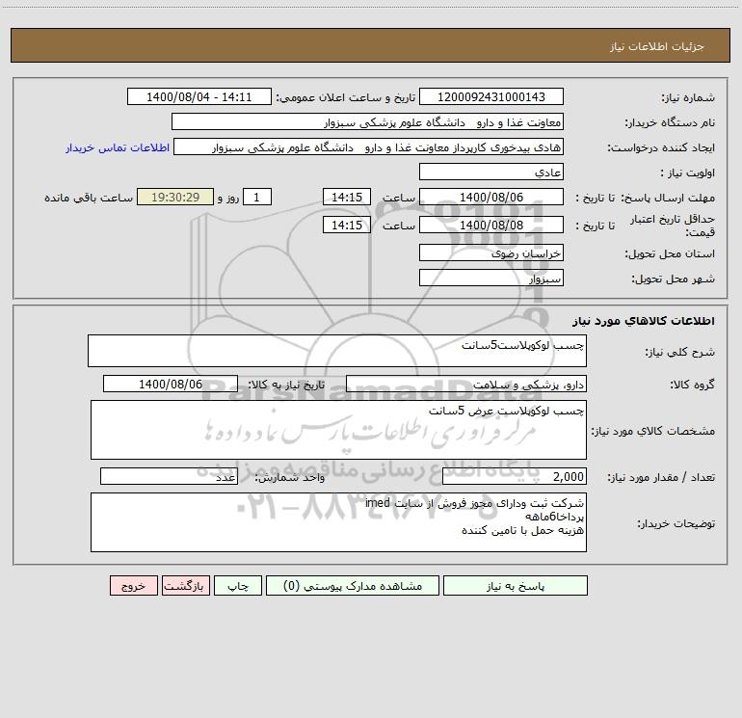This screenshot has height=718, width=742.
Task: Click the 'شهر محل تحویل:' label
Action: [674, 279]
